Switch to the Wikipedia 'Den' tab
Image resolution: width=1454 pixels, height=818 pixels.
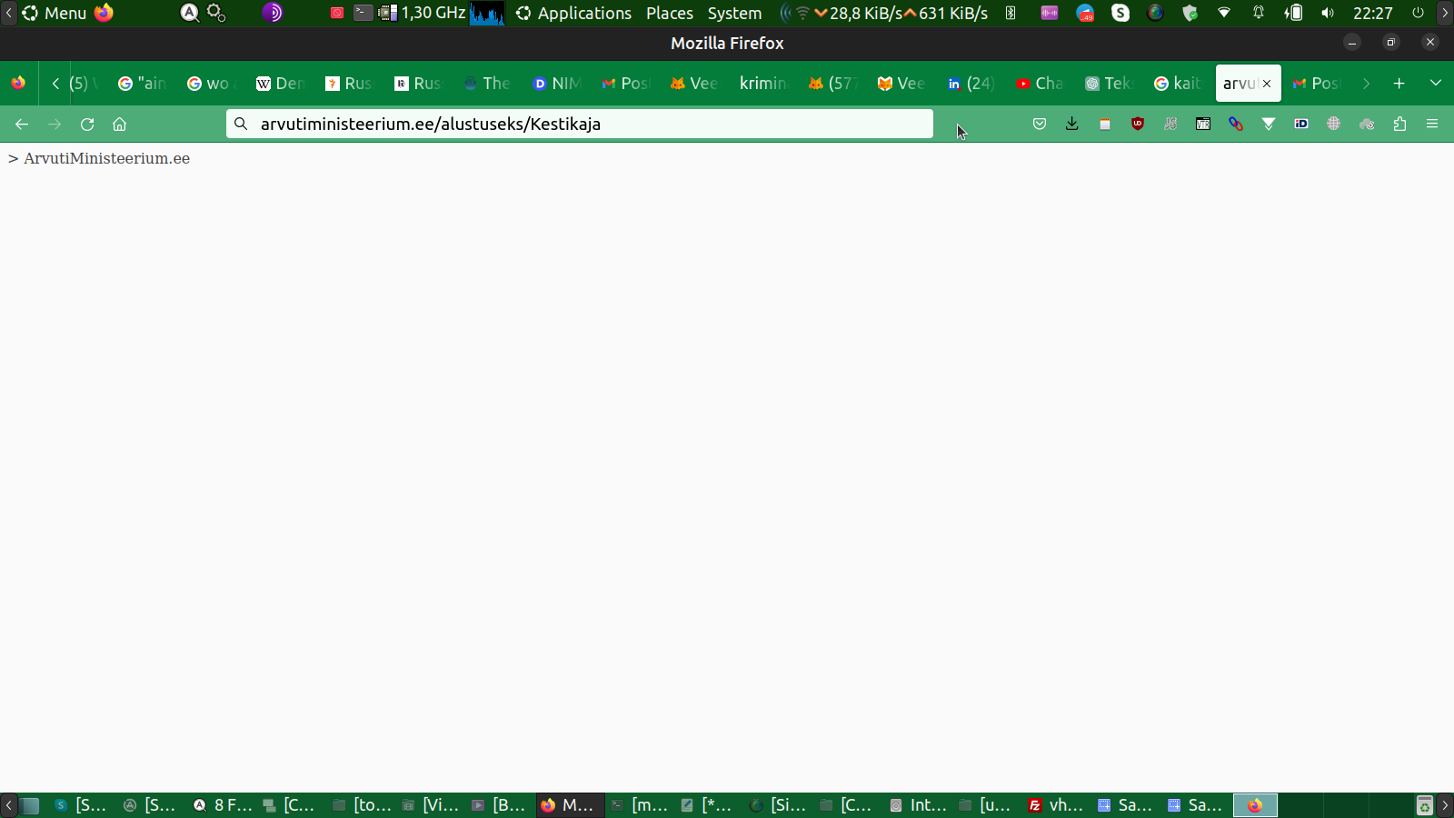tap(280, 84)
